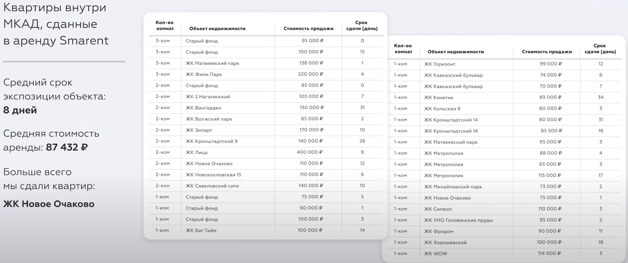
Task: Click the ЖК Новохохловская 15 entry
Action: coord(213,175)
